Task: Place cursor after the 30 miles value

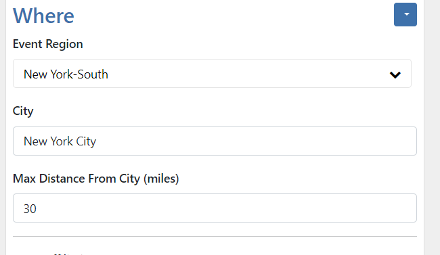Action: click(37, 209)
